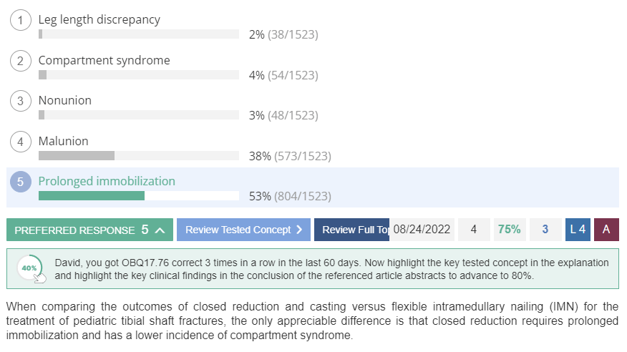627x352 pixels.
Task: Select answer circle 4 Malunion
Action: [x=20, y=142]
